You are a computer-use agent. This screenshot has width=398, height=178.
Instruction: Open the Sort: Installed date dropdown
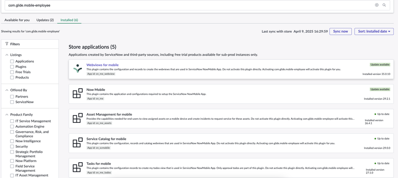374,32
